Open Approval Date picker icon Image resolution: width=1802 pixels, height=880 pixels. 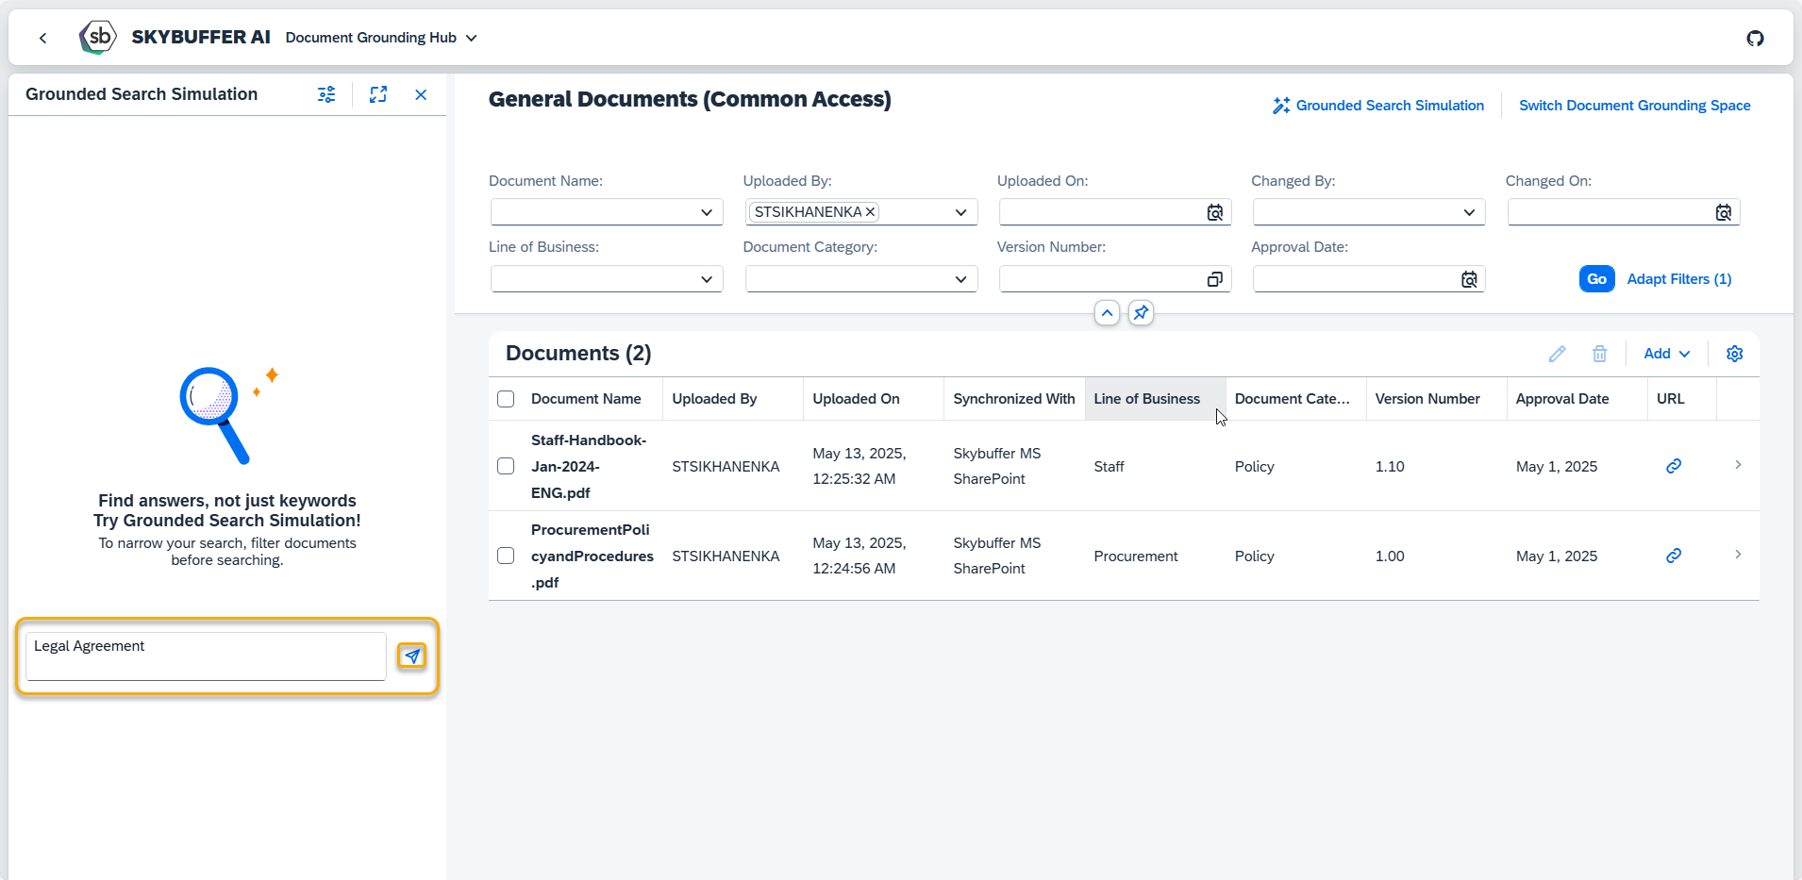pos(1469,279)
